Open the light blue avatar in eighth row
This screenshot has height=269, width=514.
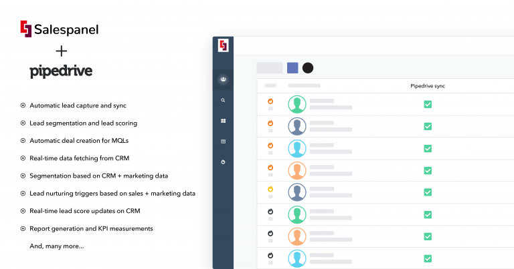pos(297,258)
